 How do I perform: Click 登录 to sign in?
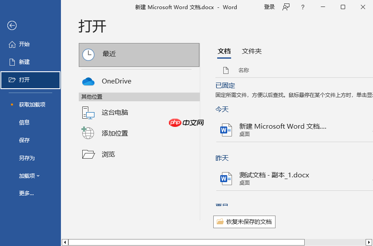(x=269, y=7)
